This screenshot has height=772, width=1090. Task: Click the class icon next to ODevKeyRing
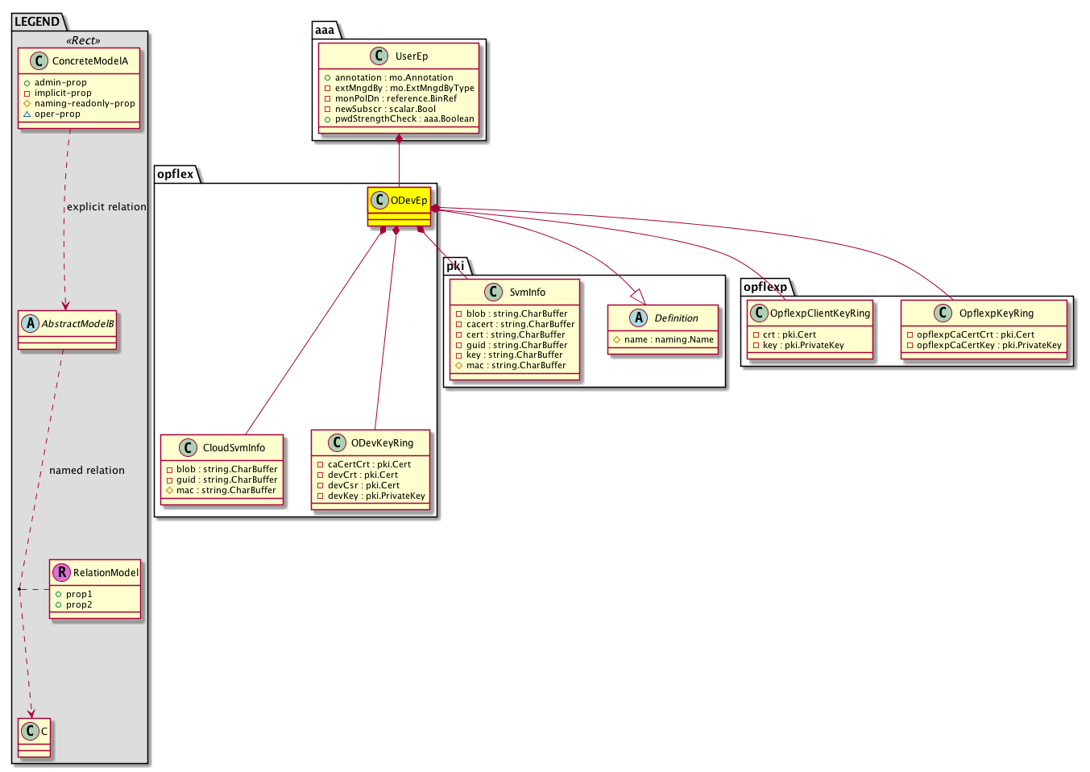pyautogui.click(x=337, y=442)
